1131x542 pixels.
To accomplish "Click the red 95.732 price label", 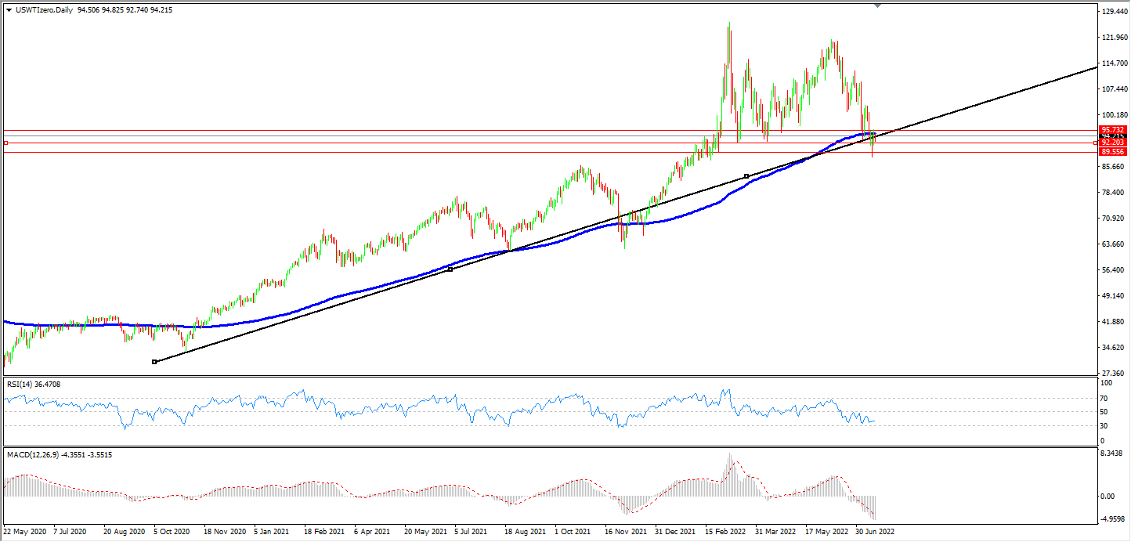I will tap(1112, 130).
